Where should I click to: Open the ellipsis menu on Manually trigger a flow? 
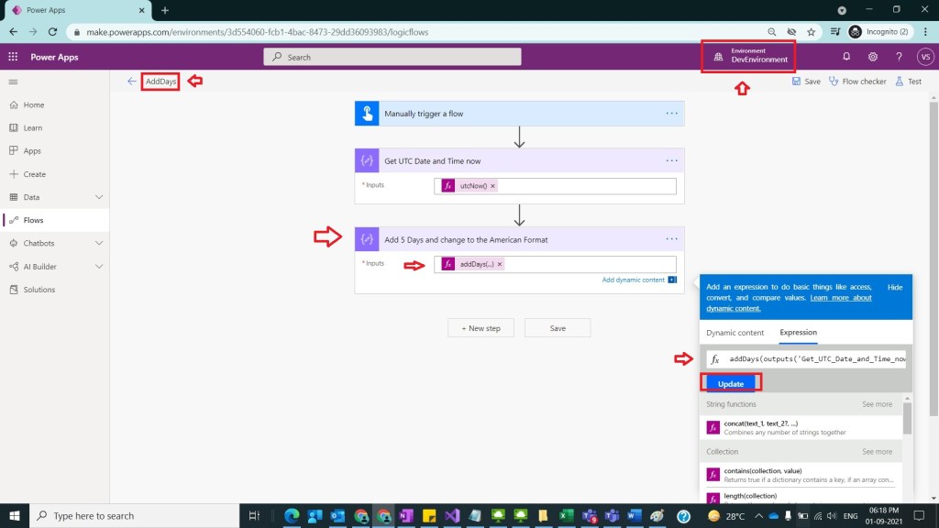click(672, 114)
